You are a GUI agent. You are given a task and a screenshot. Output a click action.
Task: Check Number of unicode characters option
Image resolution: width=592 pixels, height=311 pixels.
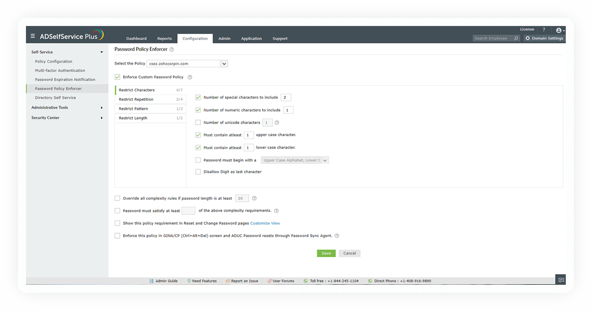click(198, 123)
